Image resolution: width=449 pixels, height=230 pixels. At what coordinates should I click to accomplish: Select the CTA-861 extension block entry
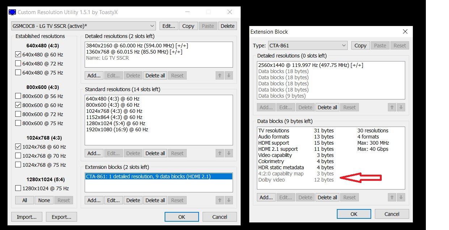[x=158, y=176]
